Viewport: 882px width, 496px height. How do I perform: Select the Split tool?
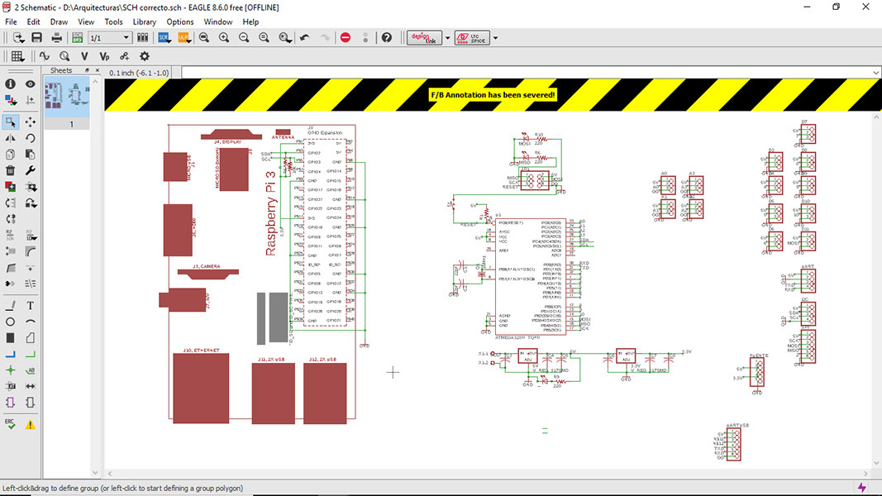(x=10, y=268)
